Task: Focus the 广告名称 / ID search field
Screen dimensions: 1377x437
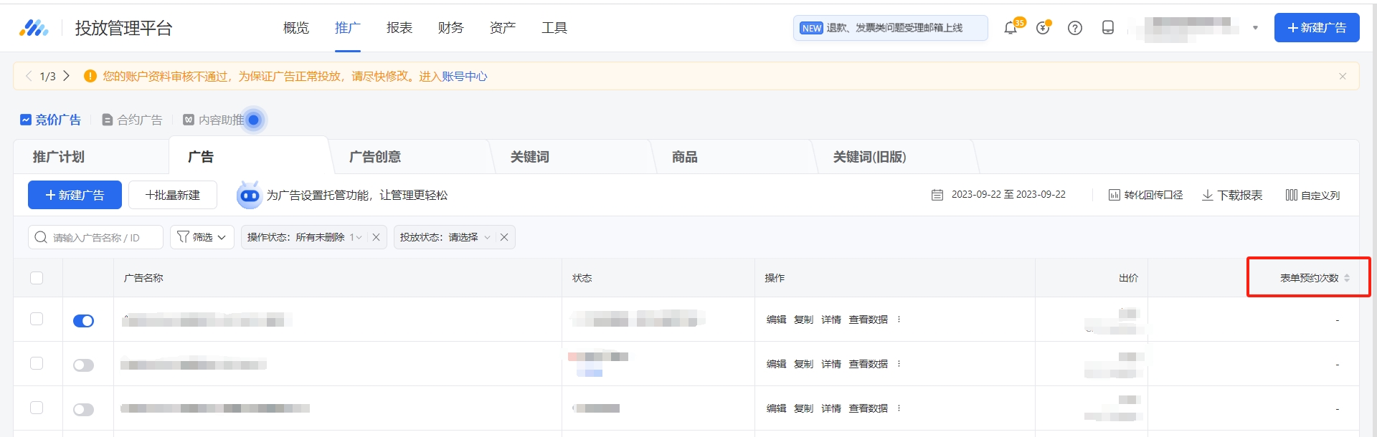Action: point(96,237)
